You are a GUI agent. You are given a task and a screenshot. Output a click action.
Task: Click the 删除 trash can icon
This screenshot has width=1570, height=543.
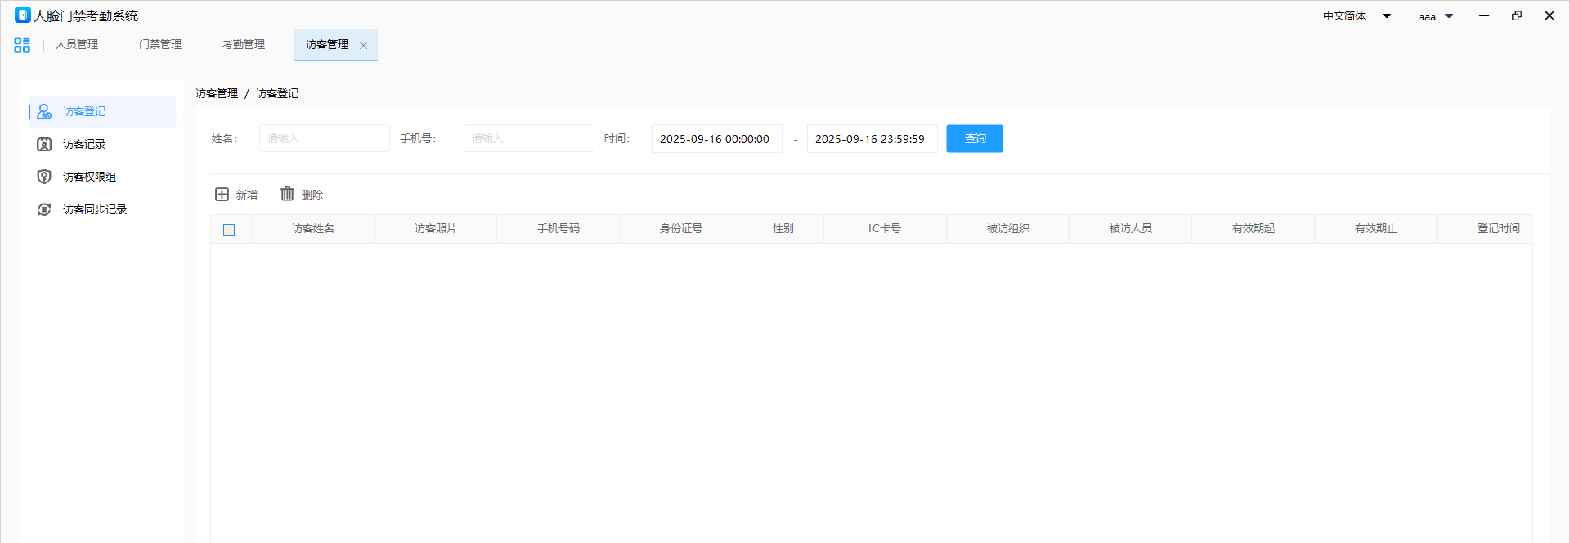pos(287,194)
